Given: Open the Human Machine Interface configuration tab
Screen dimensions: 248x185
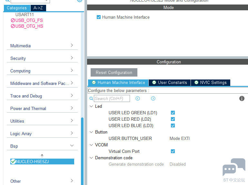Looking at the screenshot, I should (x=118, y=83).
